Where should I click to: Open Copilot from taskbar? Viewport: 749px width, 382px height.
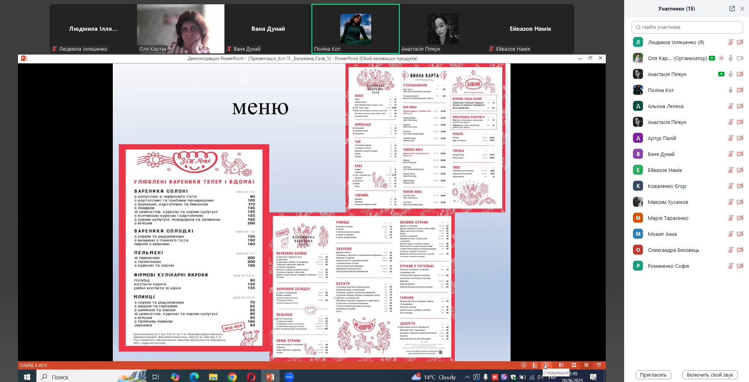(x=175, y=377)
